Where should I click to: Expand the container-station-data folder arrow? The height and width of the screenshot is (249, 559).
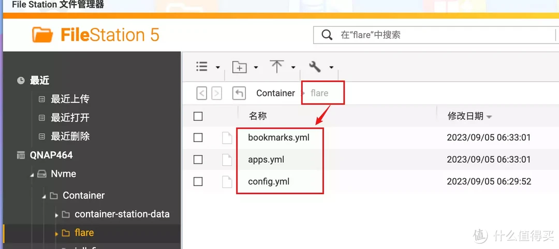point(56,215)
